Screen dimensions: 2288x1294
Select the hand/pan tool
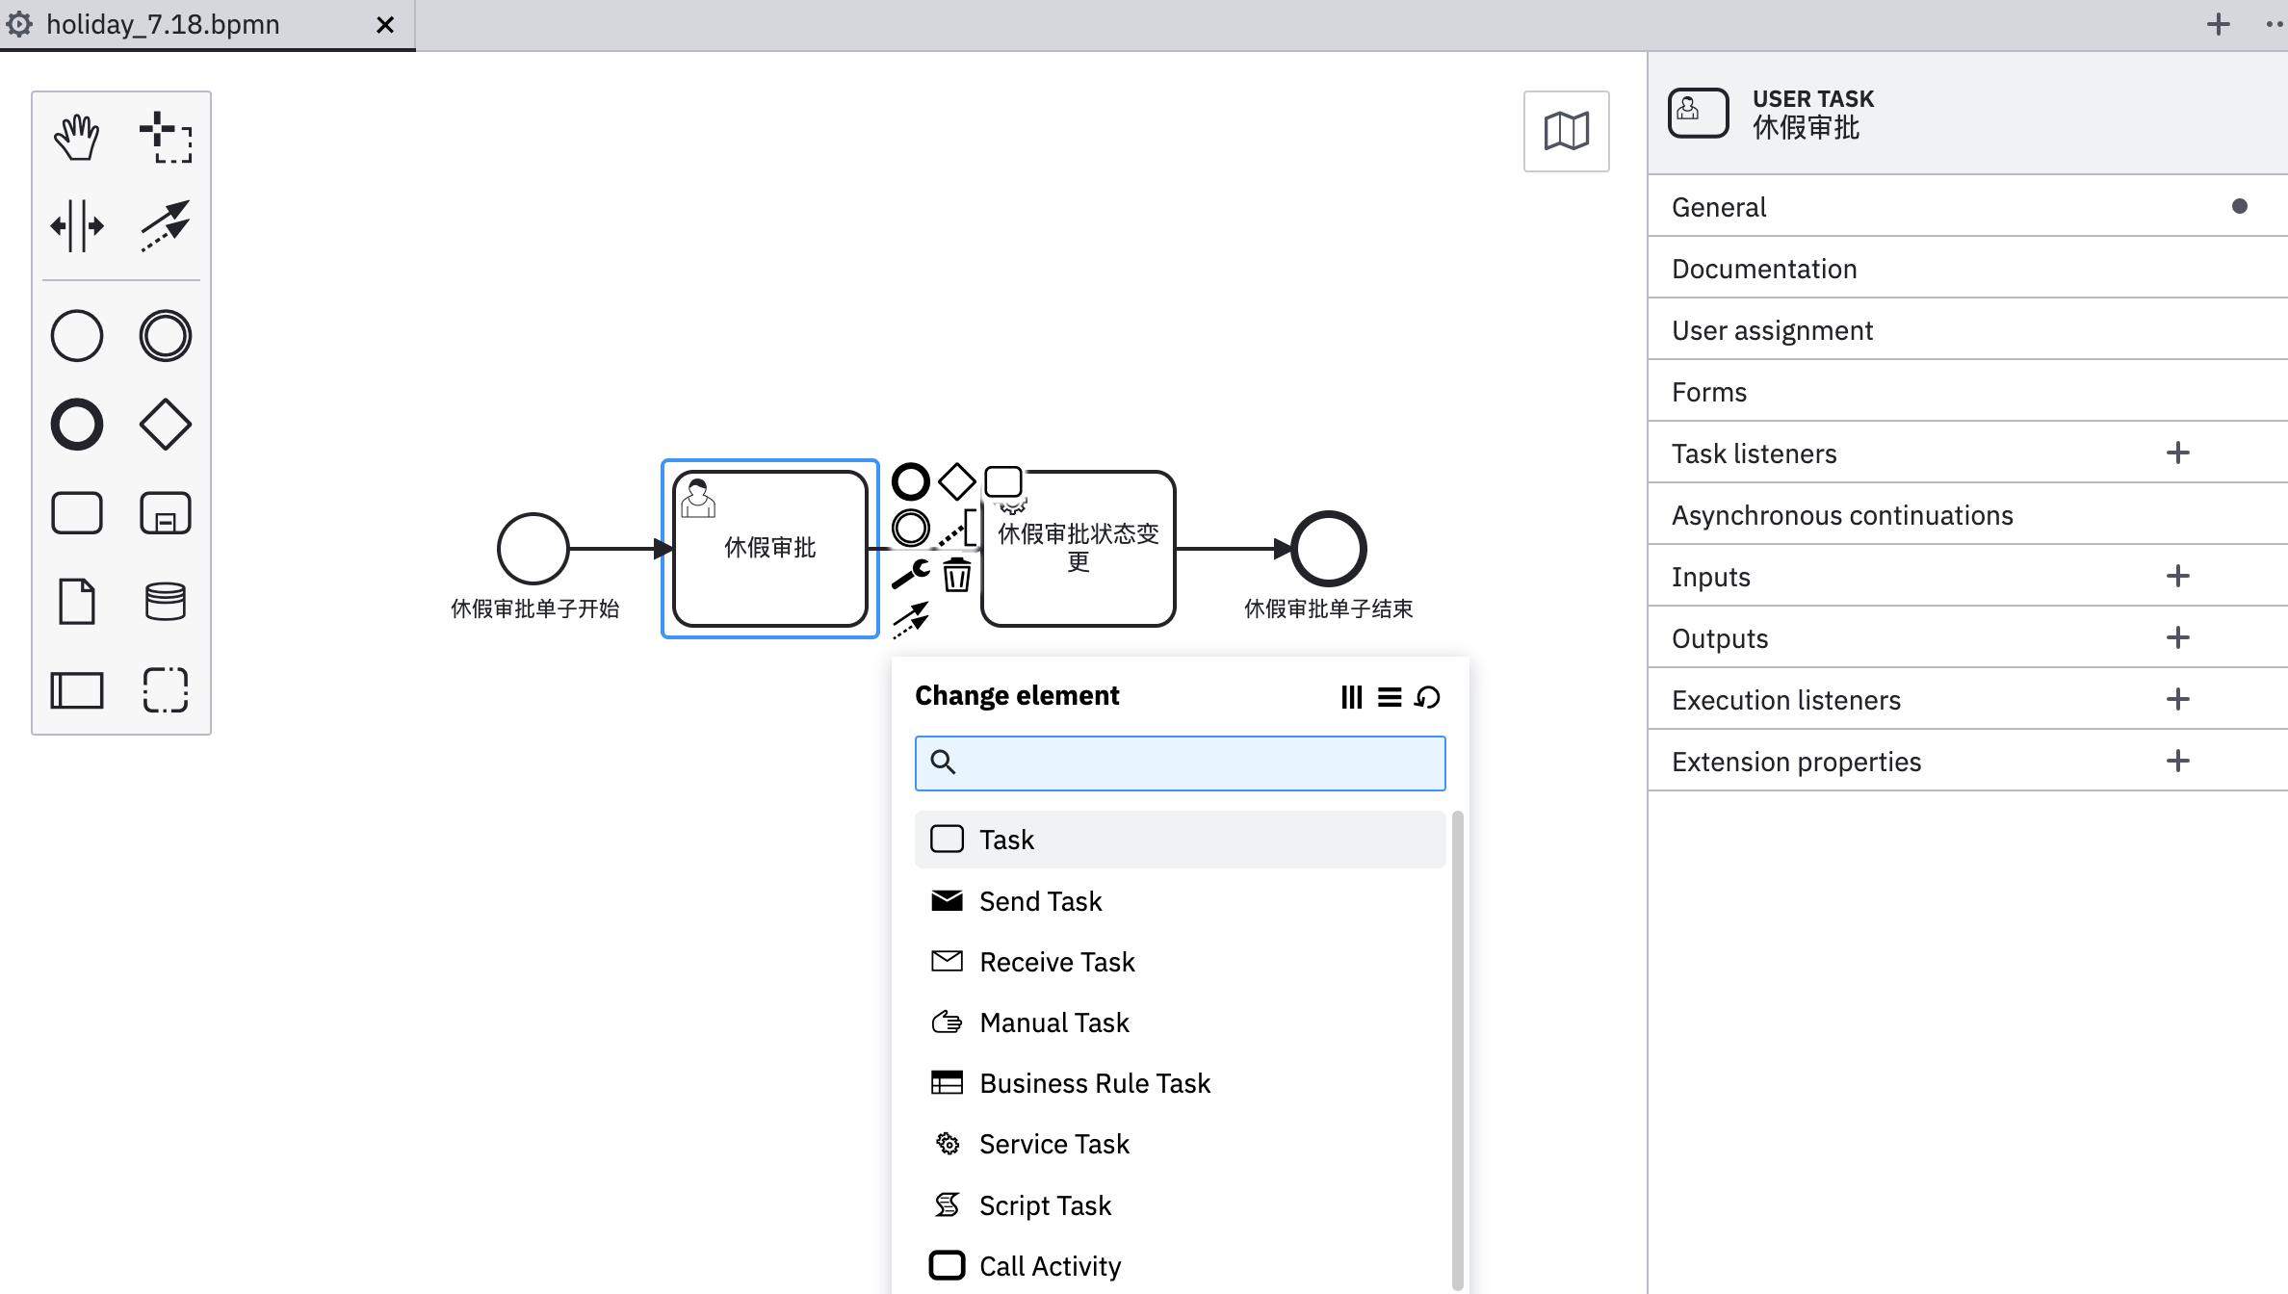(x=77, y=137)
